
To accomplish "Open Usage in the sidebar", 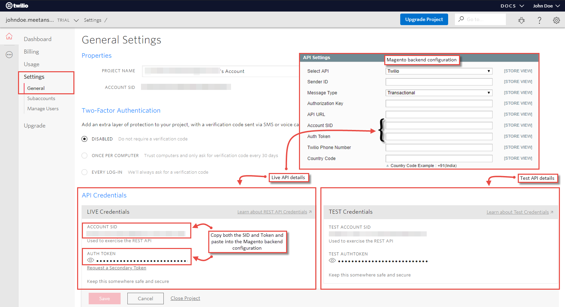I will click(x=32, y=64).
